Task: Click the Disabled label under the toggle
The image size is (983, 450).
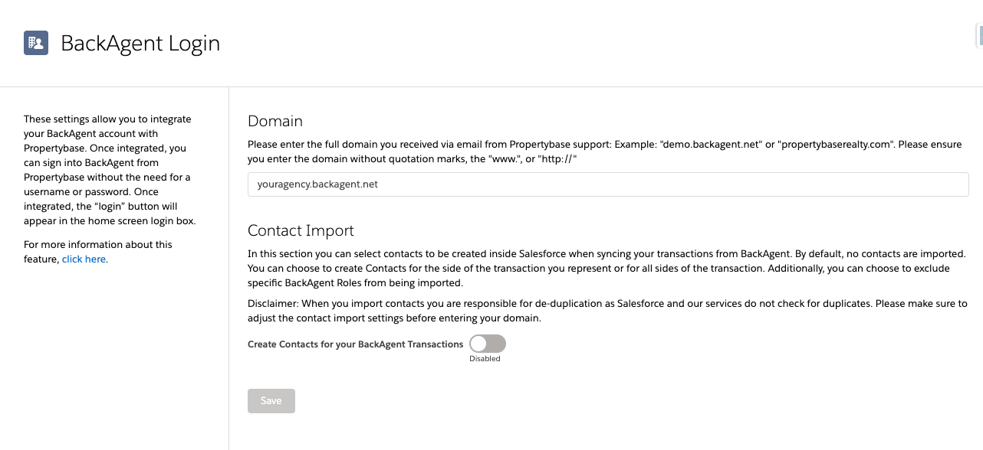Action: (486, 357)
